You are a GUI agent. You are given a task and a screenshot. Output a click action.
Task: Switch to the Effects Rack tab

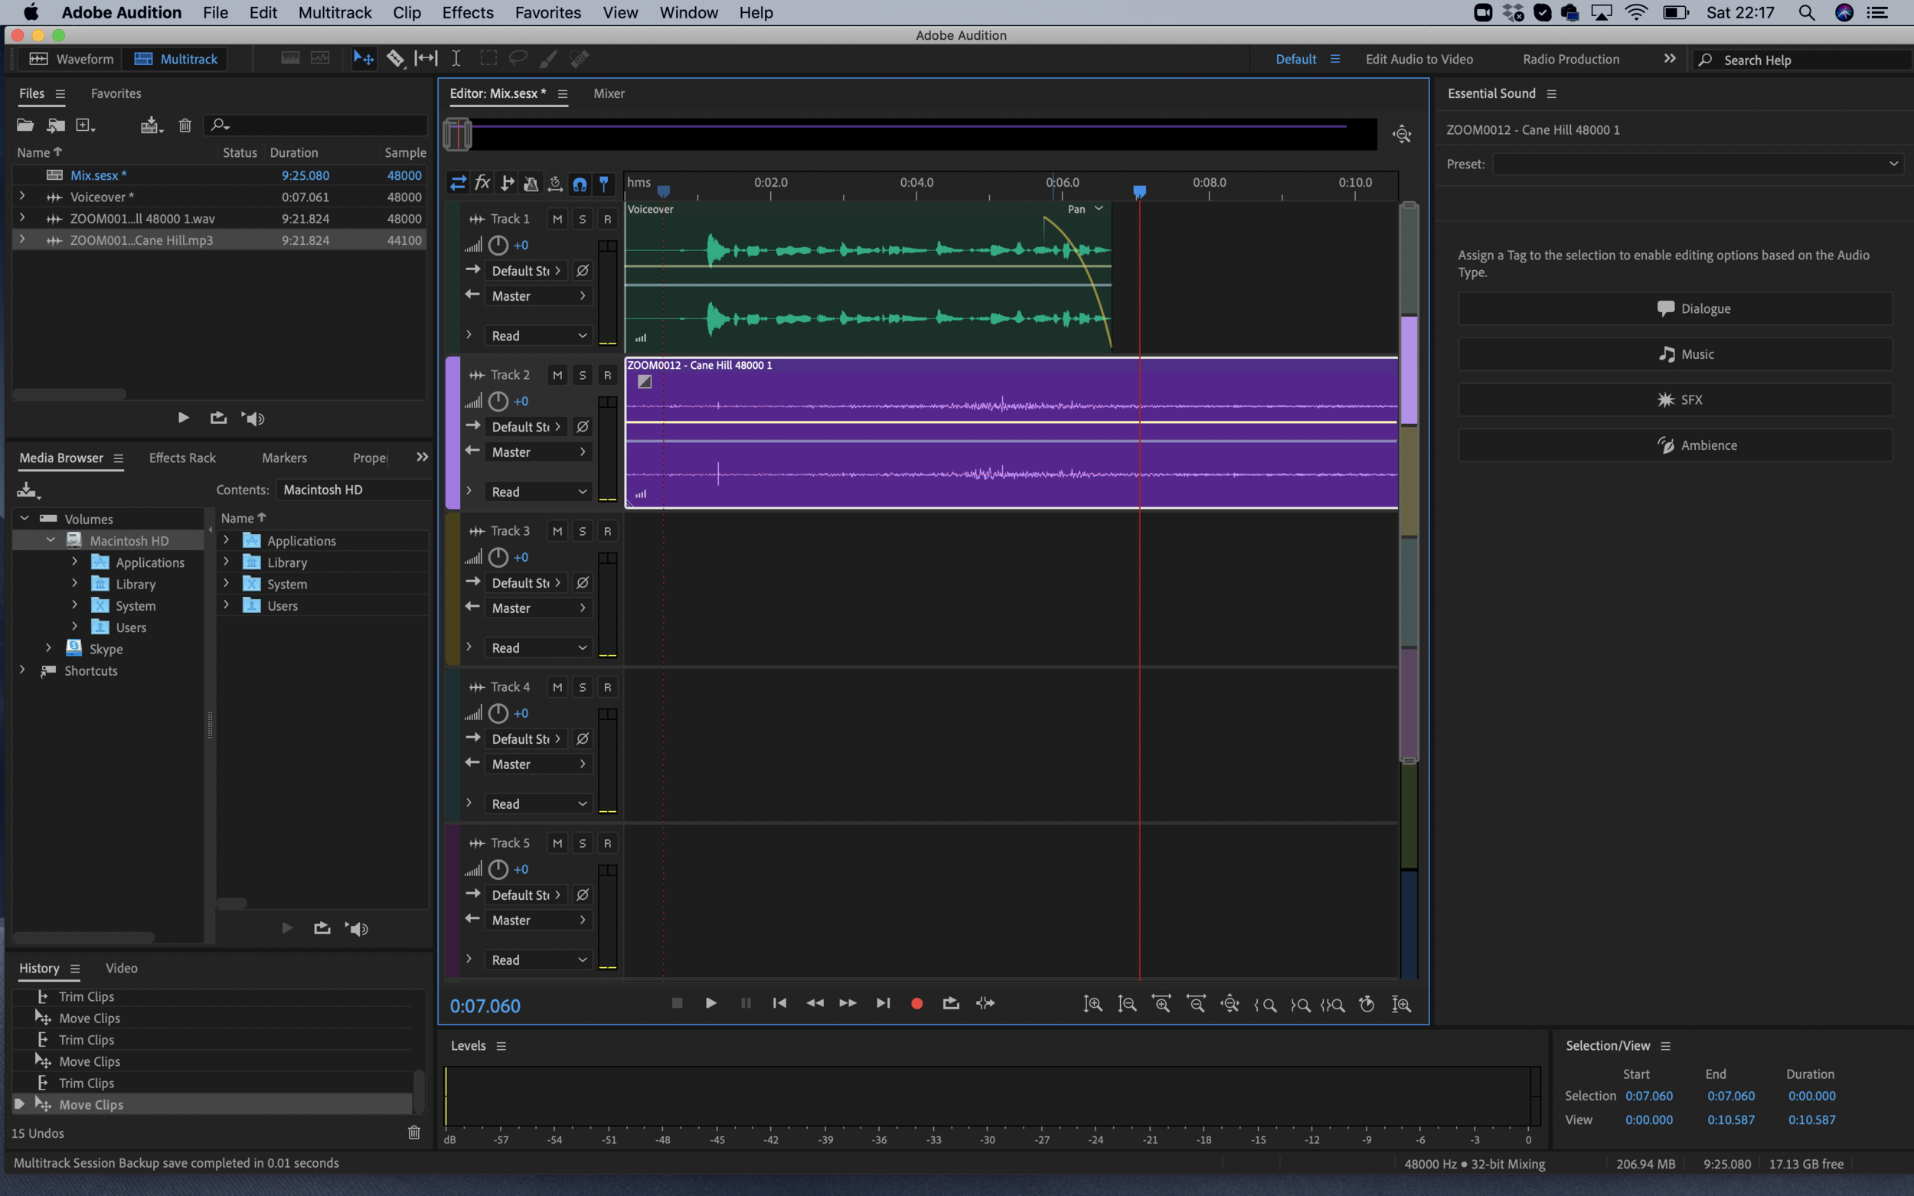point(182,458)
